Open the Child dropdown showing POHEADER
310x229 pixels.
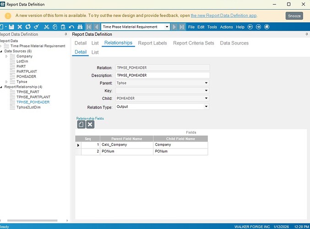tap(207, 98)
